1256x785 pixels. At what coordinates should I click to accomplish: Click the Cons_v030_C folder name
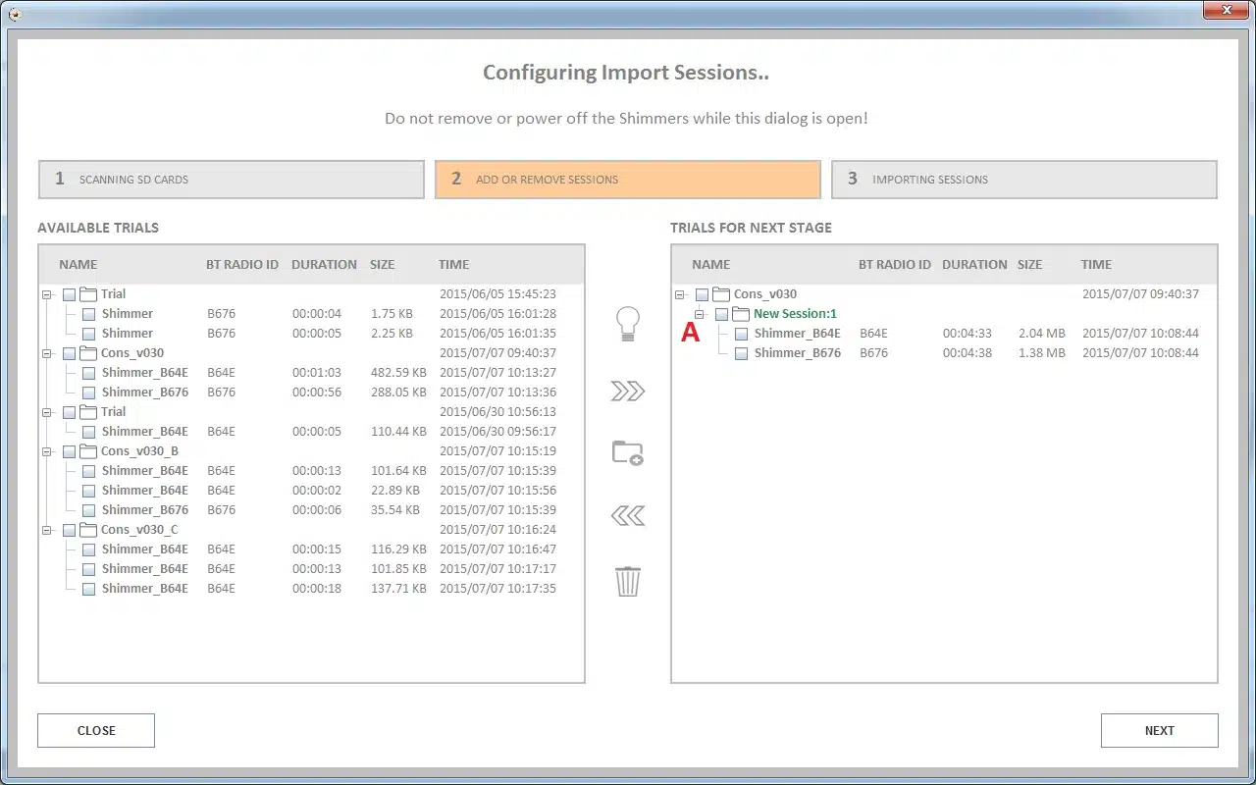[139, 530]
